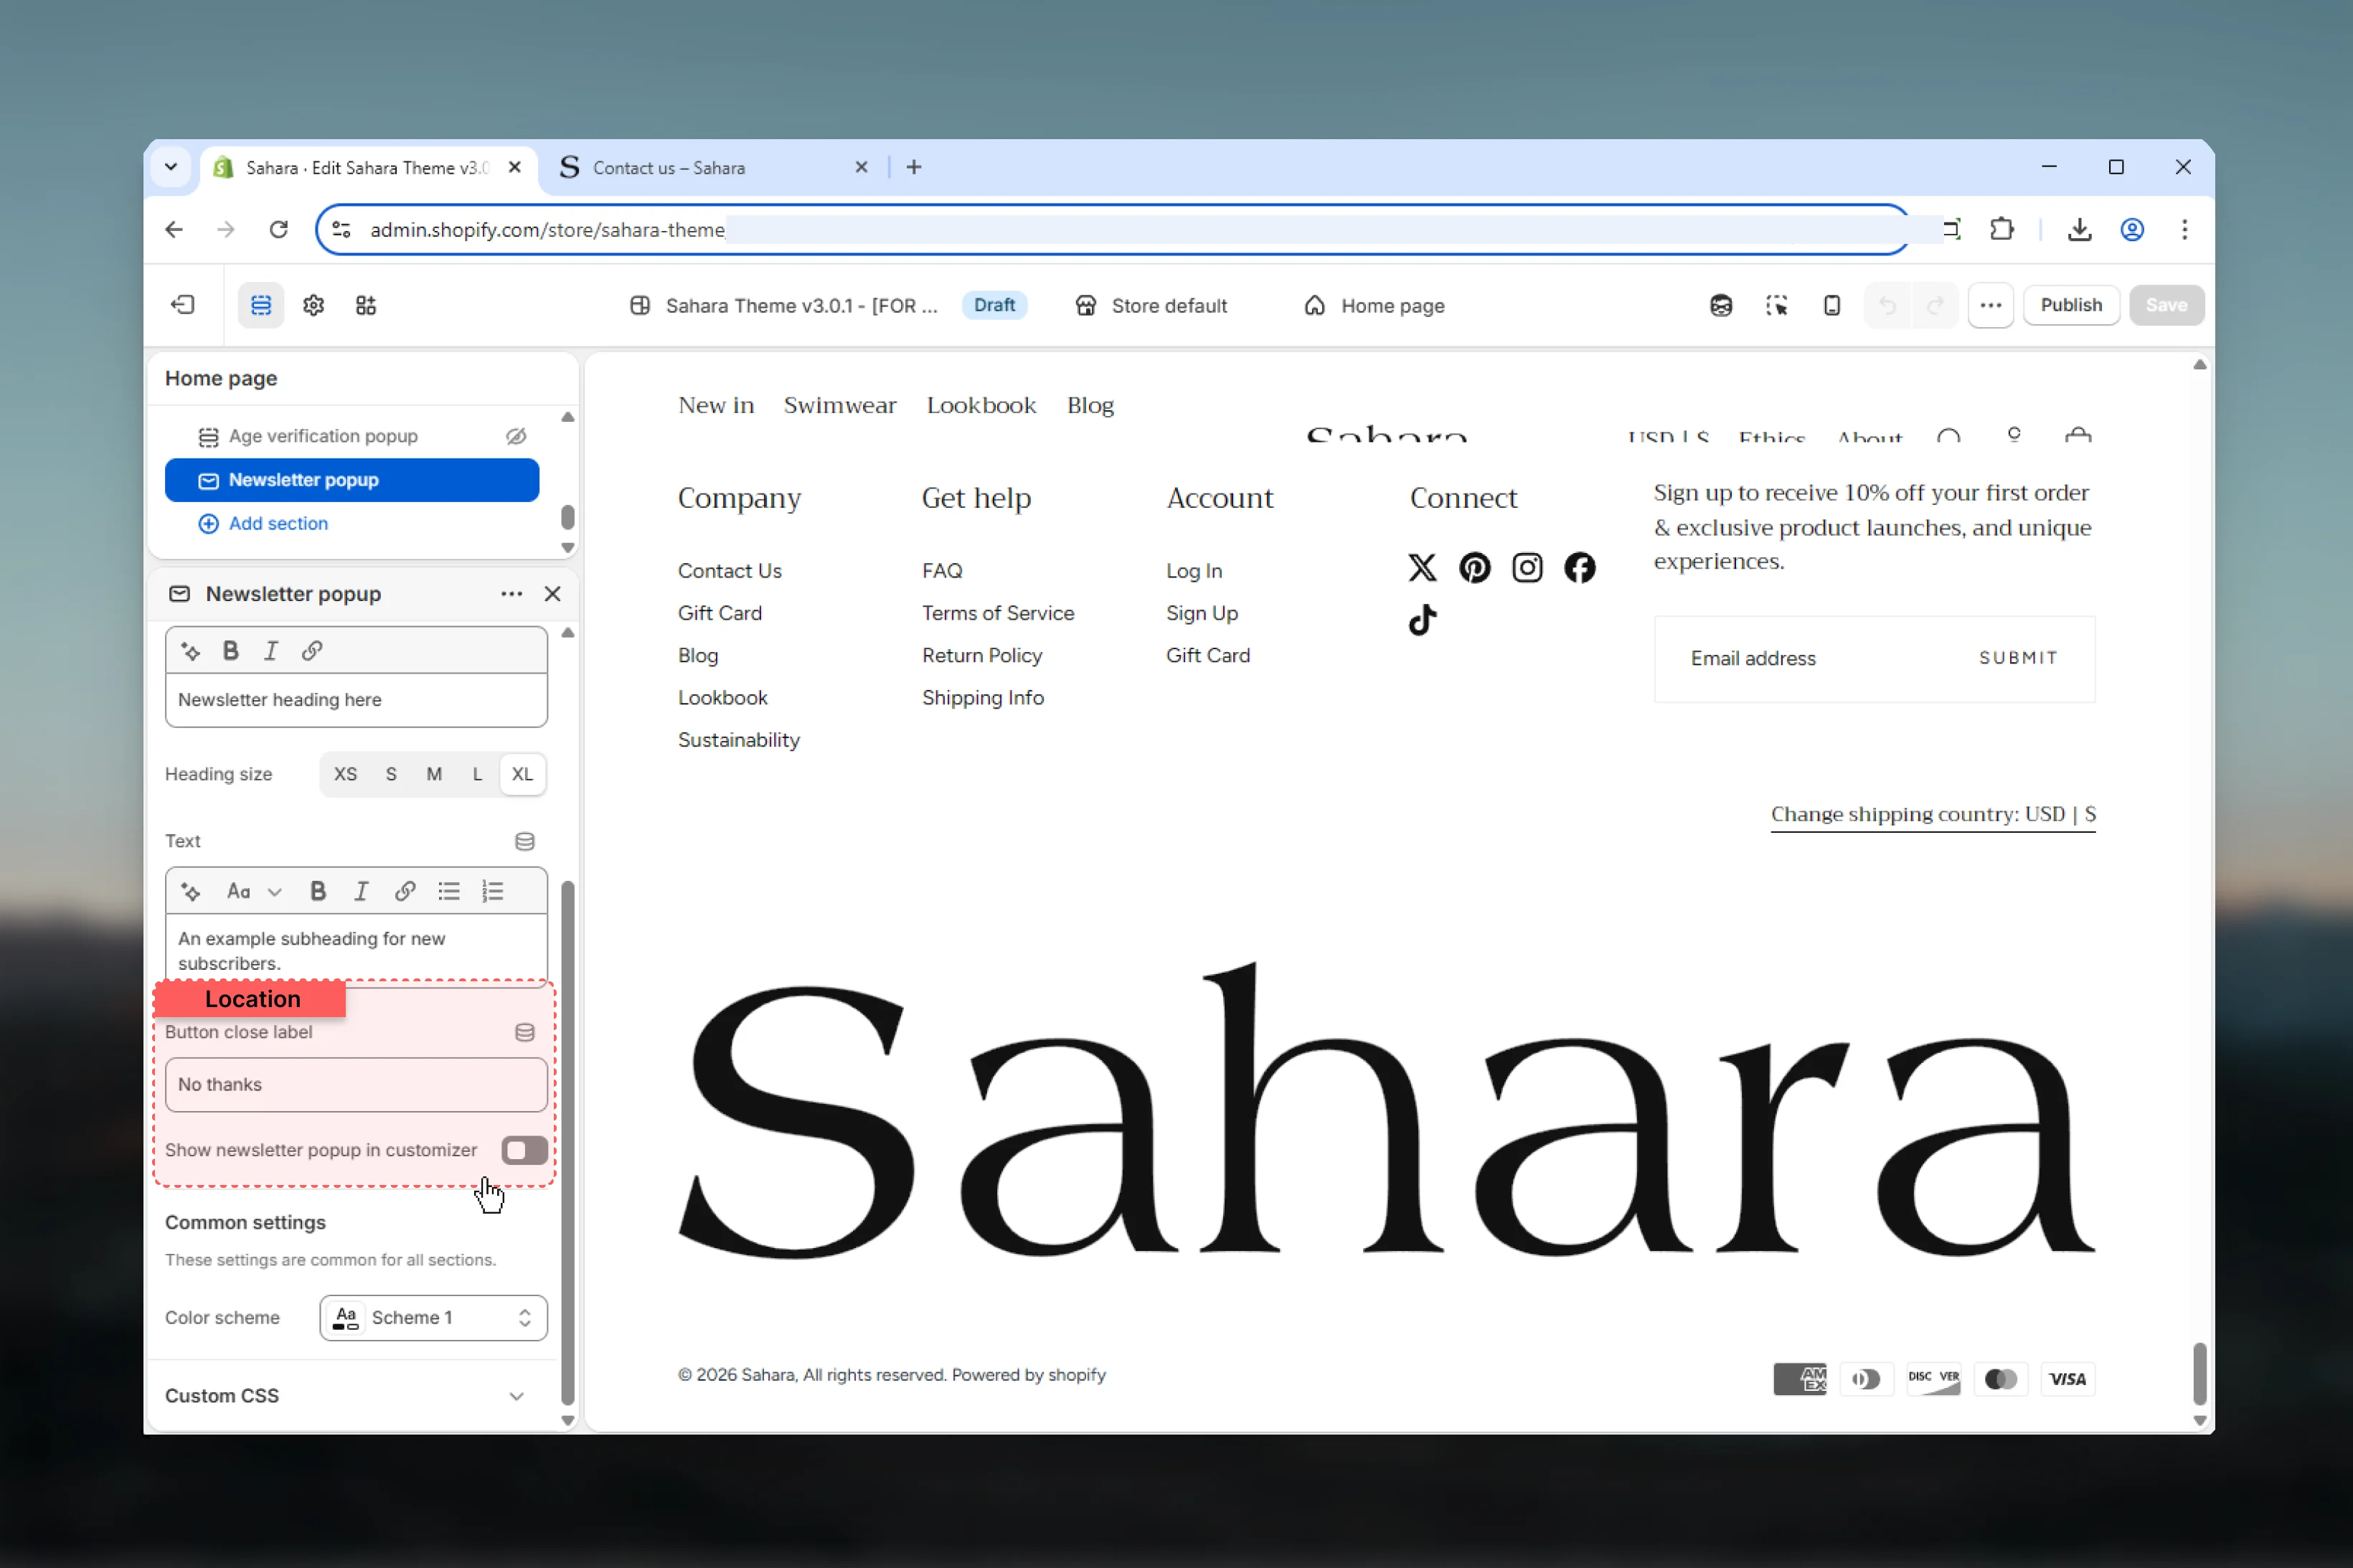Open text style Aa dropdown
Screen dimensions: 2353x1568
254,891
